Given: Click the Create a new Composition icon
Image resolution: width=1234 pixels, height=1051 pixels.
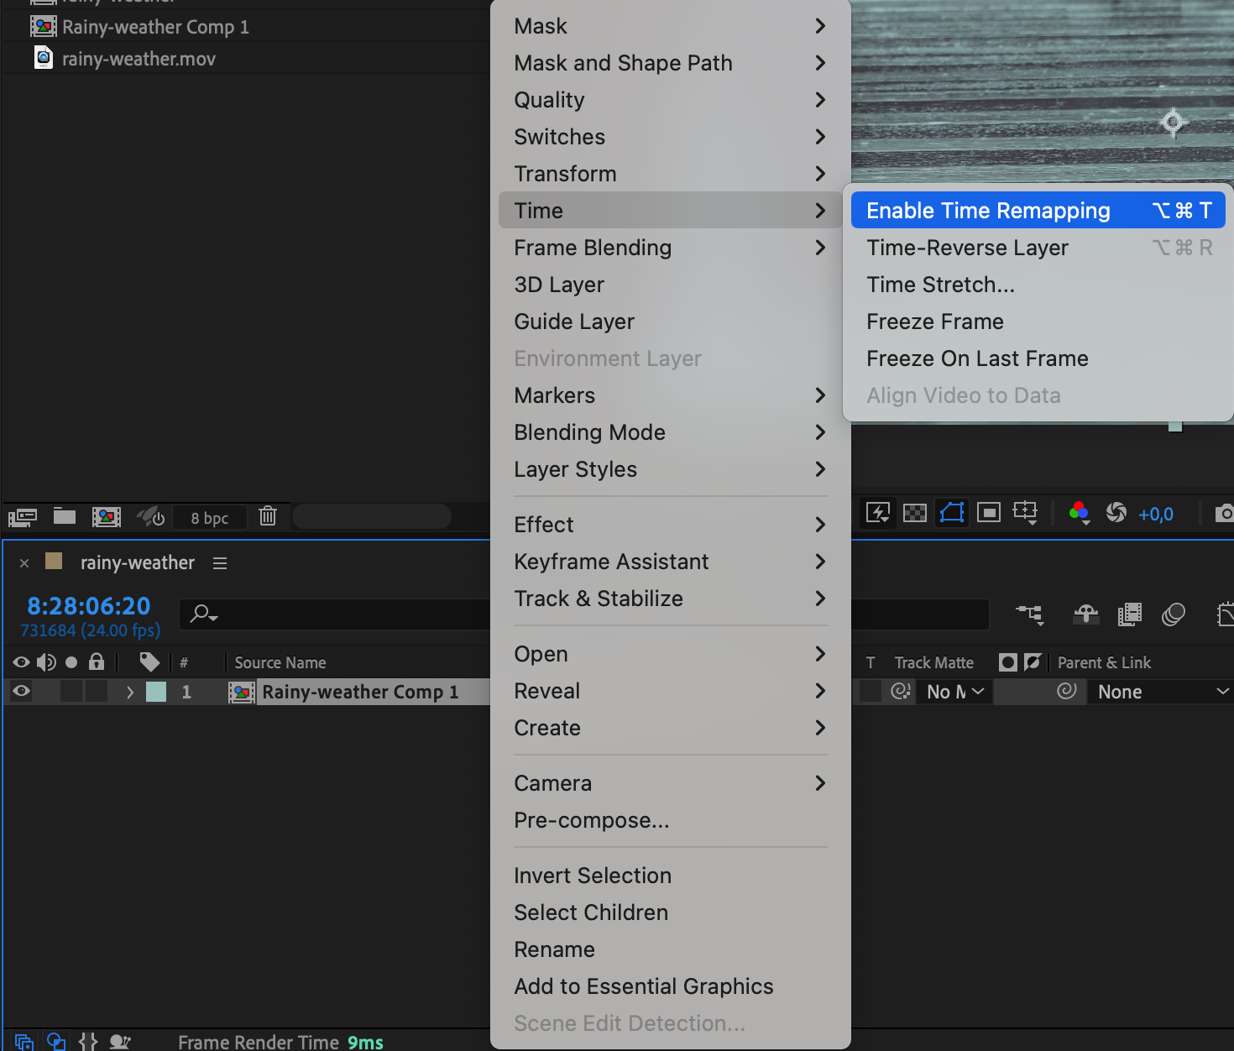Looking at the screenshot, I should point(107,516).
